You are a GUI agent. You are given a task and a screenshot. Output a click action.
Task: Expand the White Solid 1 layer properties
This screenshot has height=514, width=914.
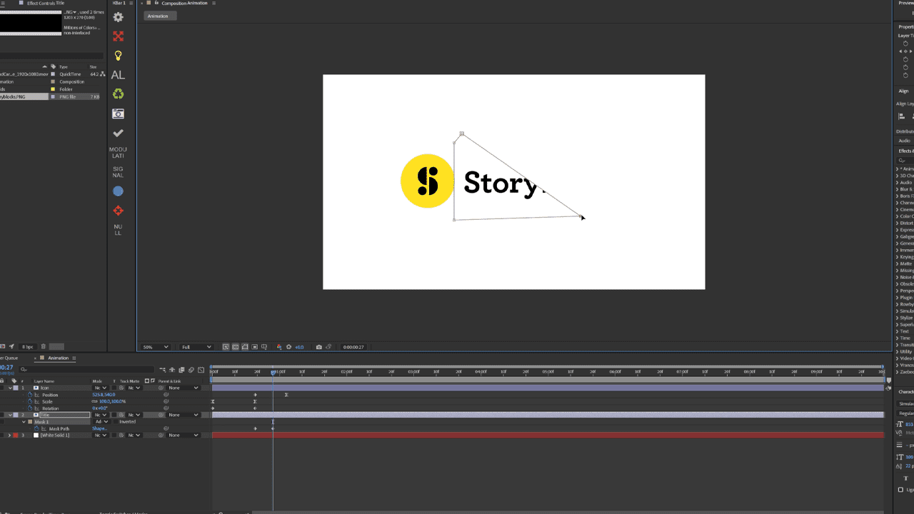9,435
